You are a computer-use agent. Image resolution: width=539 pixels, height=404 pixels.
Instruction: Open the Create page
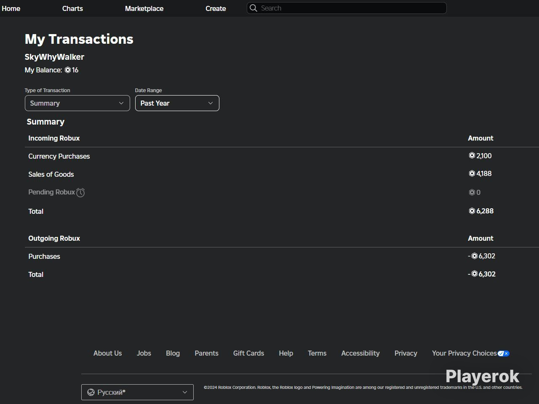(216, 8)
